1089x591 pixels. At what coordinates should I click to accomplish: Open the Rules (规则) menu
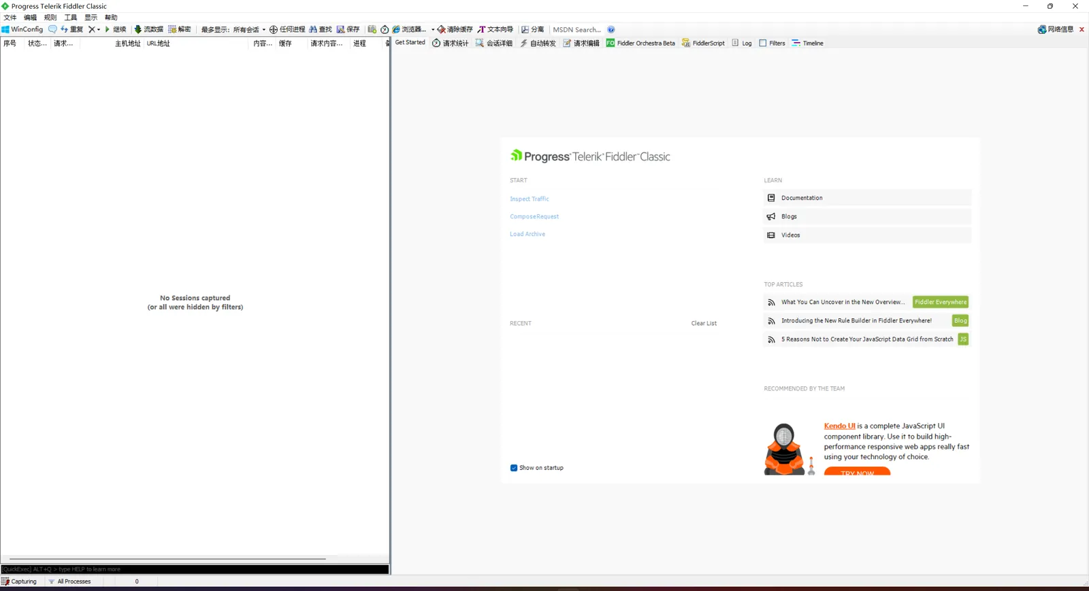coord(50,17)
